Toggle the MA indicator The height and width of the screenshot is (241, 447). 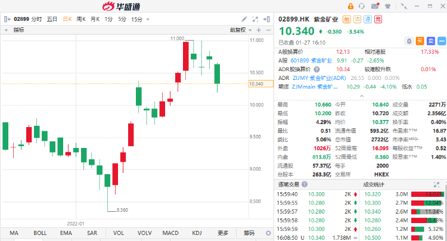[x=14, y=233]
